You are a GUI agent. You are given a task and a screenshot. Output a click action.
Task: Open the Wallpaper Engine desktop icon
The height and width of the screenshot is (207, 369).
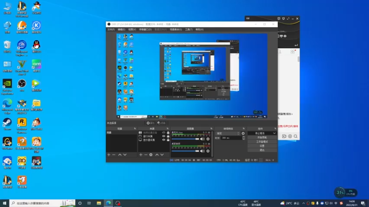pos(22,48)
